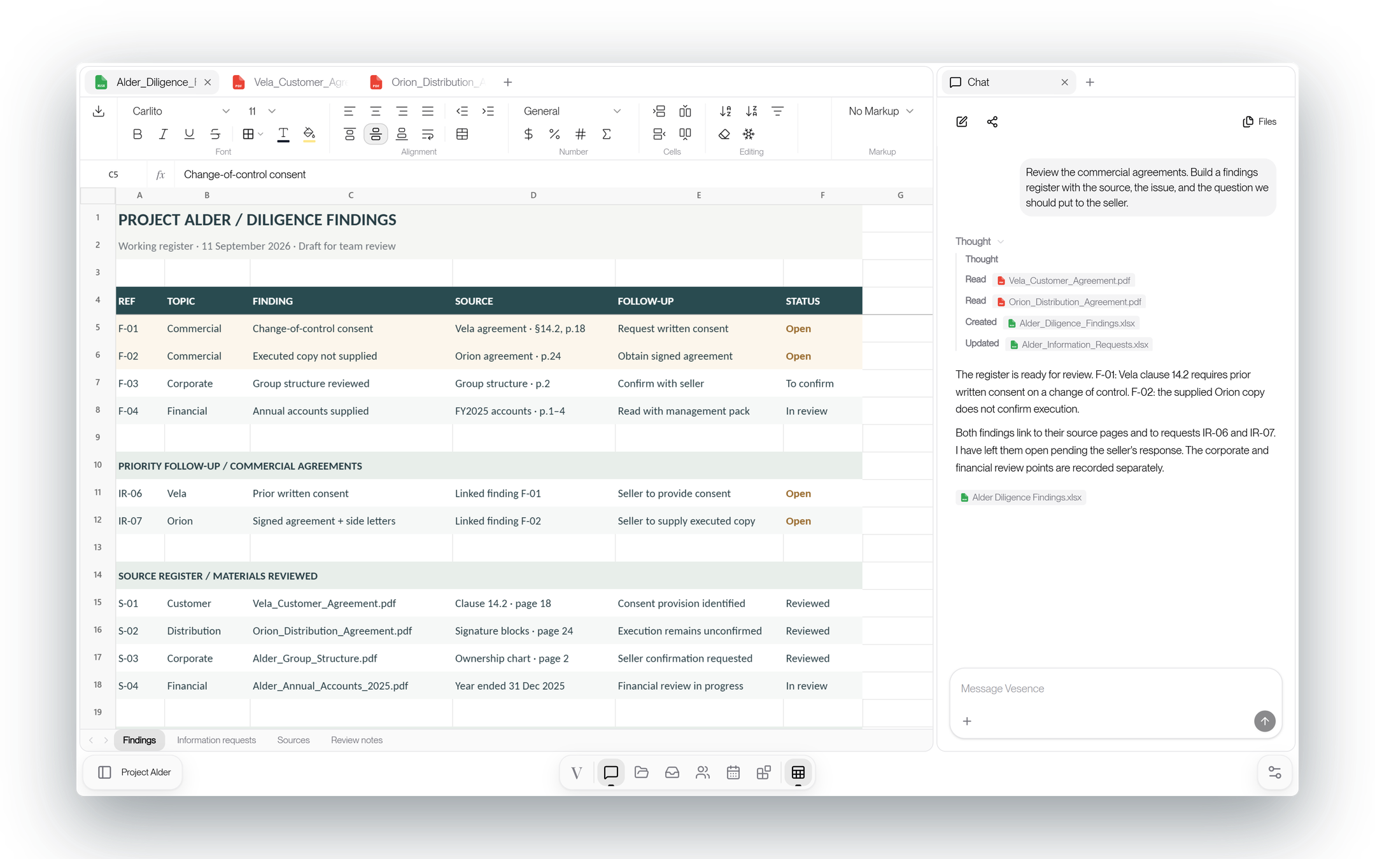The image size is (1375, 859).
Task: Click the calendar icon in the dock
Action: 733,772
